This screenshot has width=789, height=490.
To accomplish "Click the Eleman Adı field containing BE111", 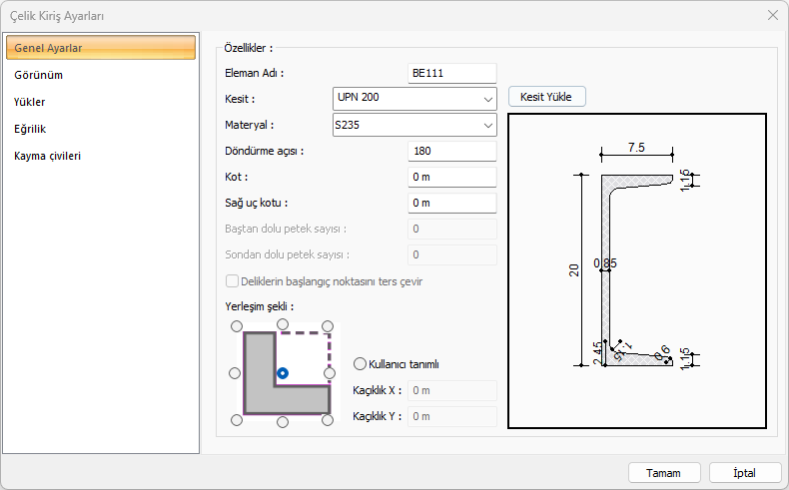I will coord(452,73).
